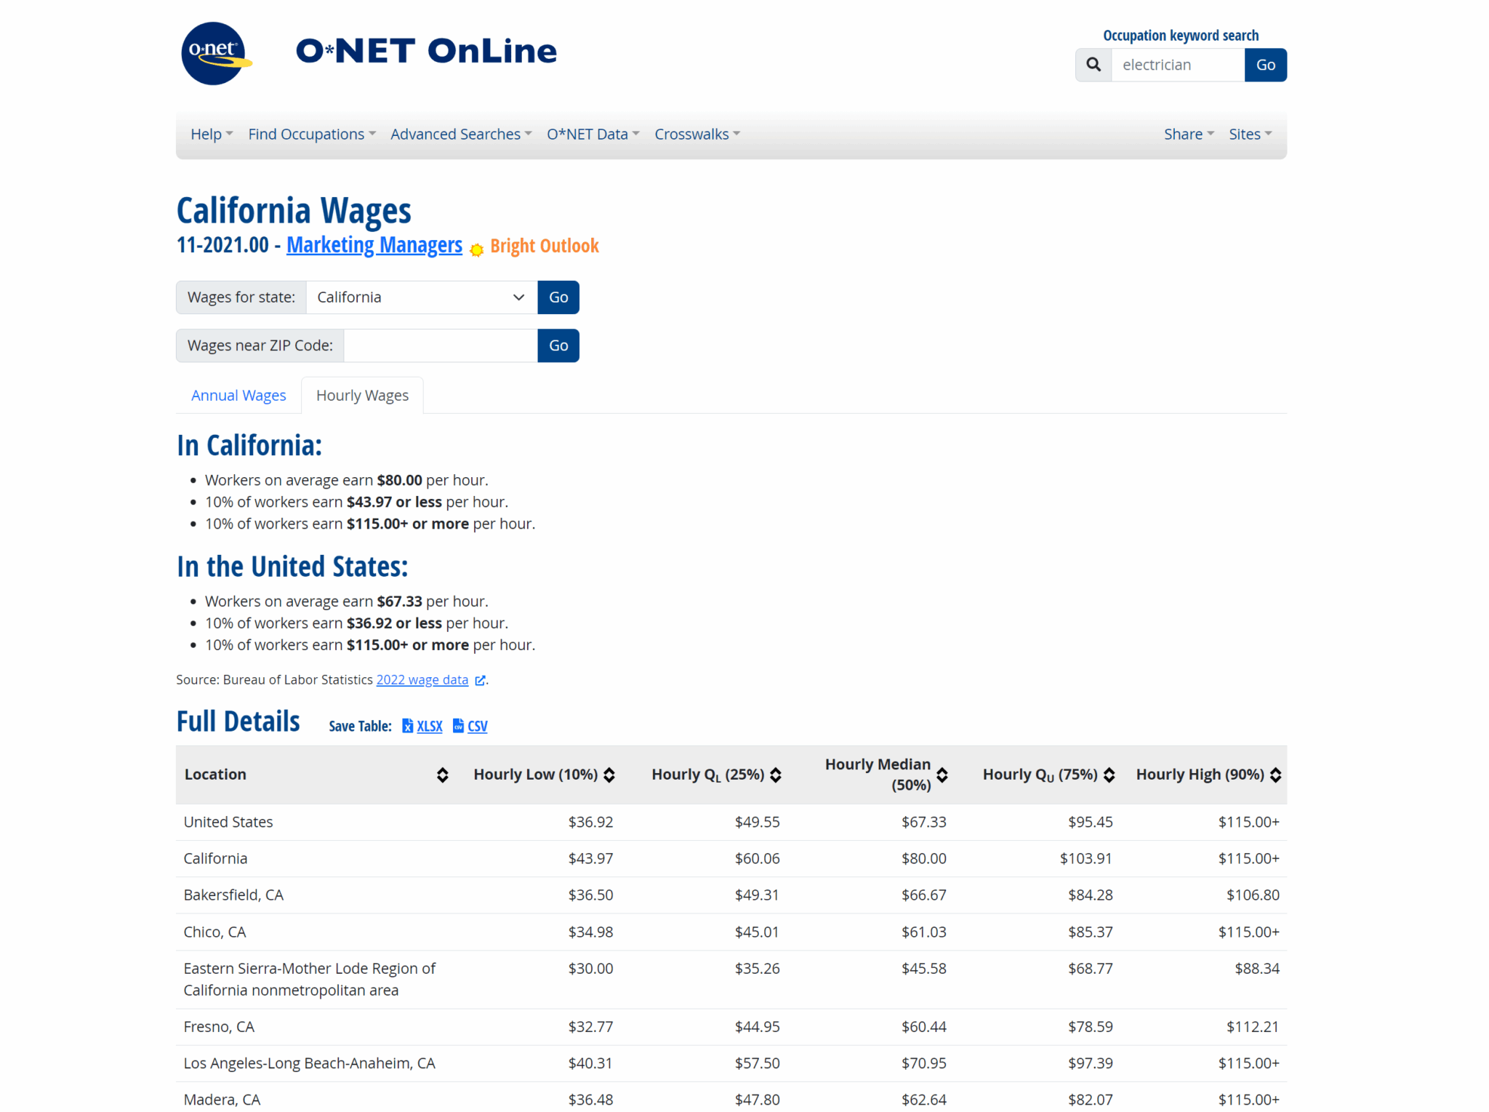Sort by Hourly QL (25%) arrows
This screenshot has width=1489, height=1112.
(x=776, y=775)
